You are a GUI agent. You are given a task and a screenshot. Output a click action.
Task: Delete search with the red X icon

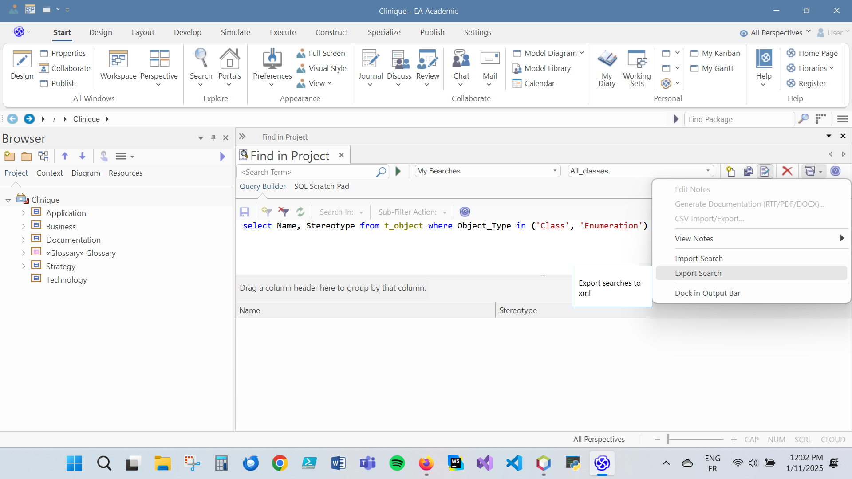[x=787, y=171]
